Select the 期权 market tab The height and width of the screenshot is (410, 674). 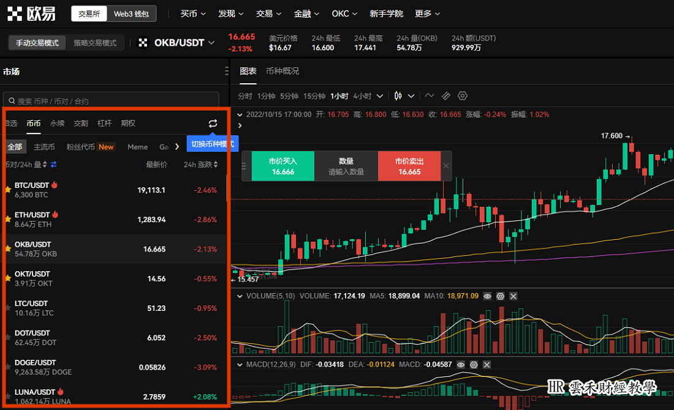(x=128, y=124)
